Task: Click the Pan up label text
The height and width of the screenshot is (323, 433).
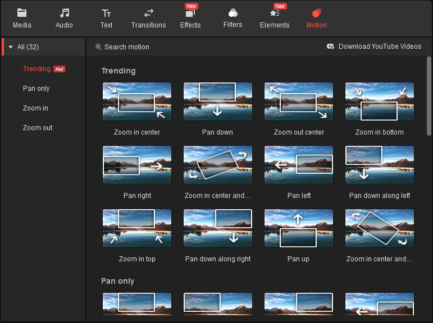Action: pos(298,259)
